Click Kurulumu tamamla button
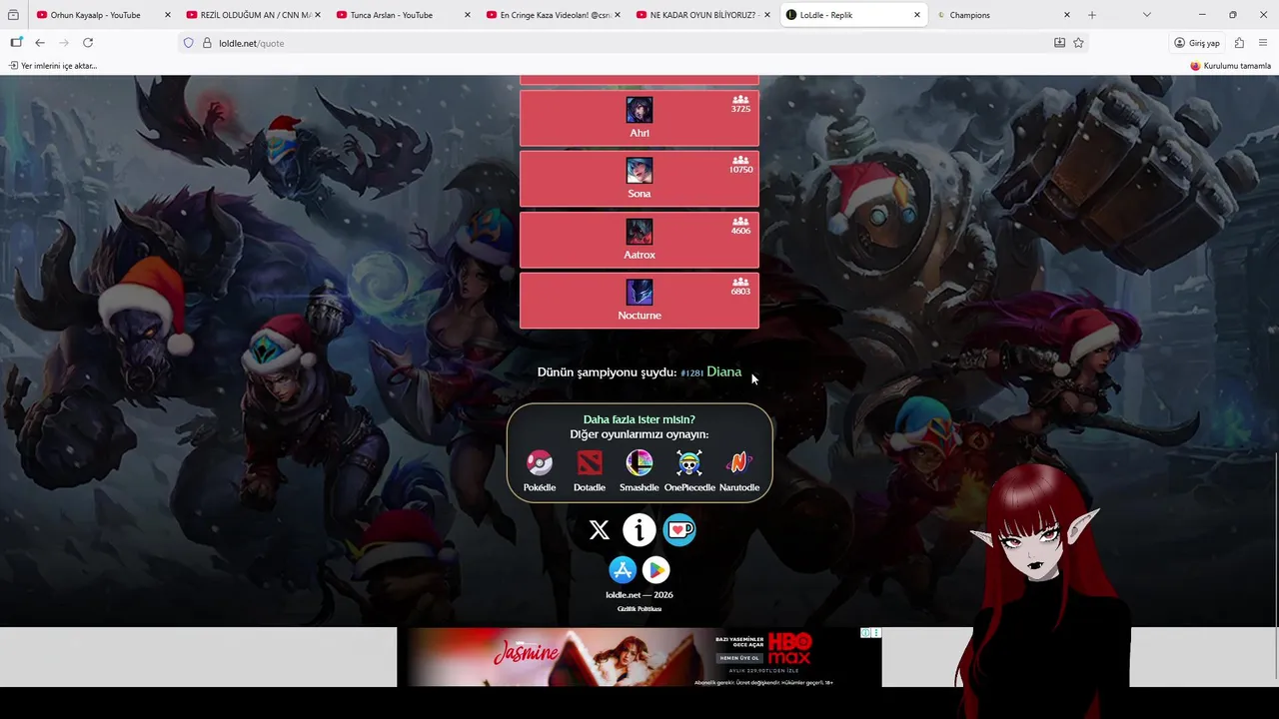The height and width of the screenshot is (719, 1279). coord(1230,66)
